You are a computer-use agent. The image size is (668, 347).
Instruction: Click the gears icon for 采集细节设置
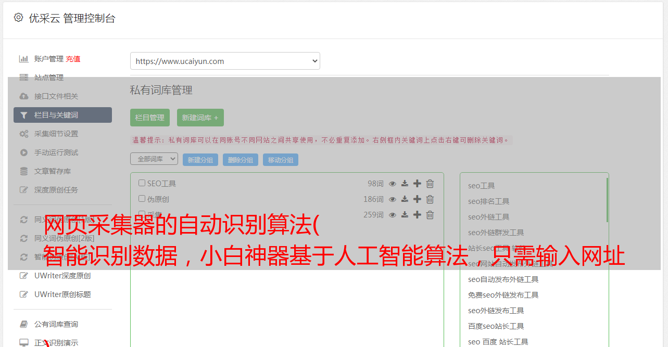coord(23,134)
